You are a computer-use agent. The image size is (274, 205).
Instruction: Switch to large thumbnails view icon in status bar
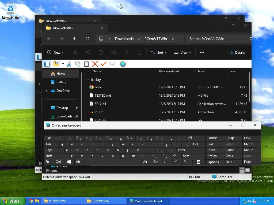pos(248,170)
